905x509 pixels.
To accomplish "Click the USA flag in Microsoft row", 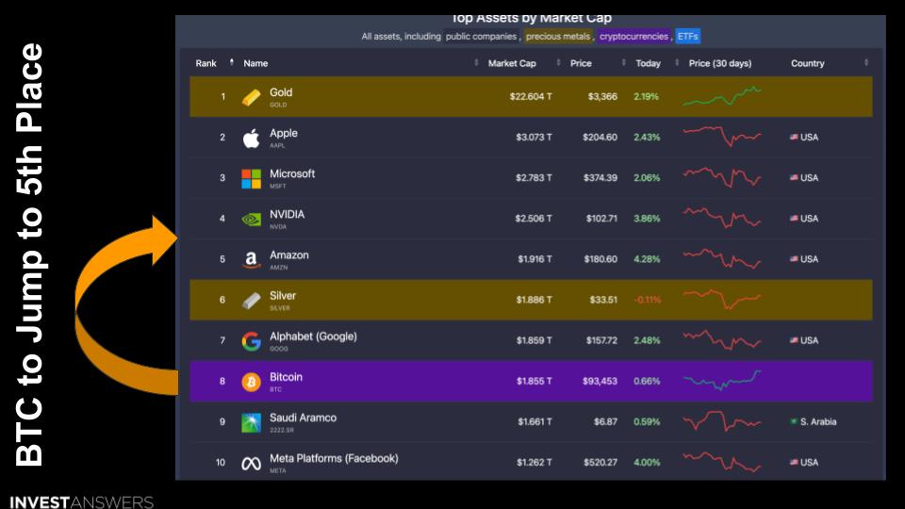I will click(794, 178).
